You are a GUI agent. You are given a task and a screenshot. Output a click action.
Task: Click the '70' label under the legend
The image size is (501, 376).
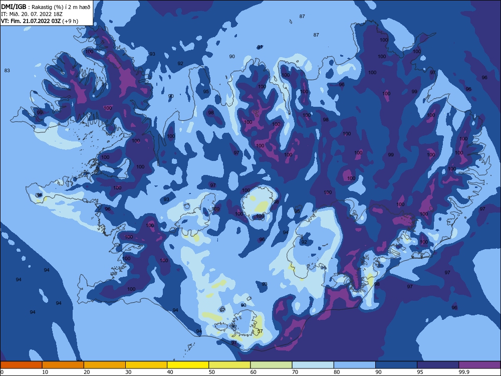[x=295, y=372]
